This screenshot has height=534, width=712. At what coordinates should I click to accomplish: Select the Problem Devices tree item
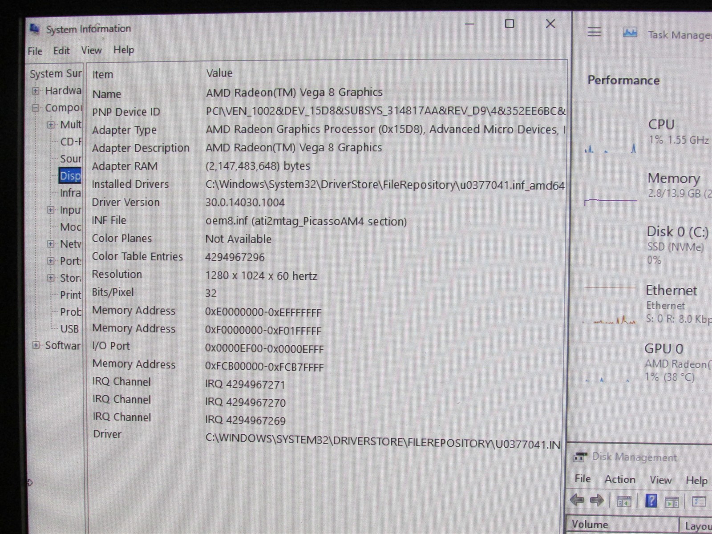coord(71,311)
